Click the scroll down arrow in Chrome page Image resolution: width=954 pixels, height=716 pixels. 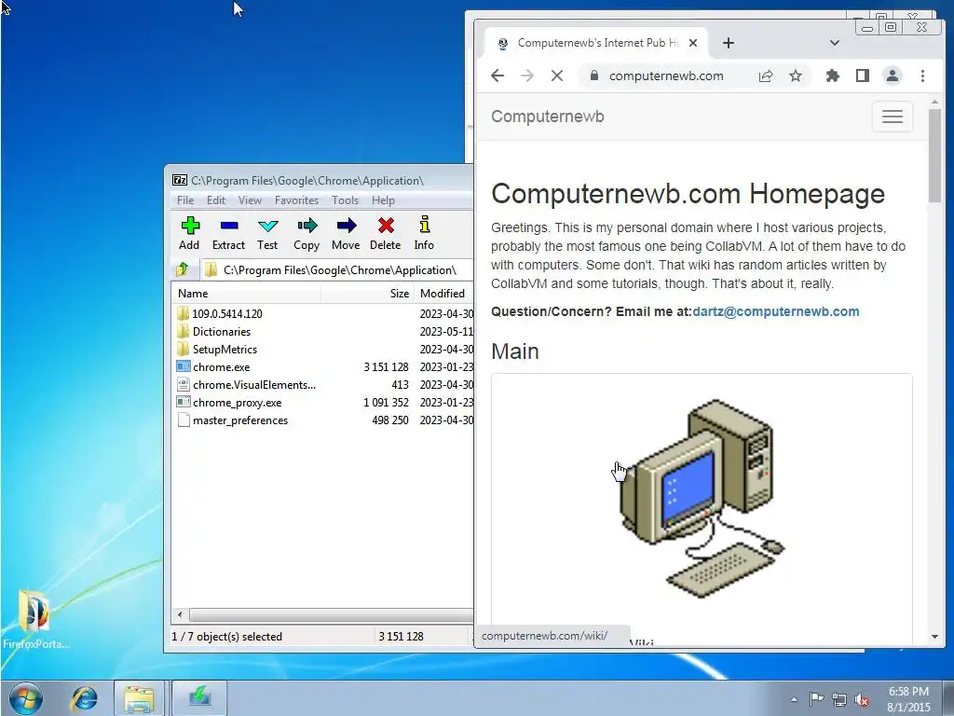click(x=934, y=637)
